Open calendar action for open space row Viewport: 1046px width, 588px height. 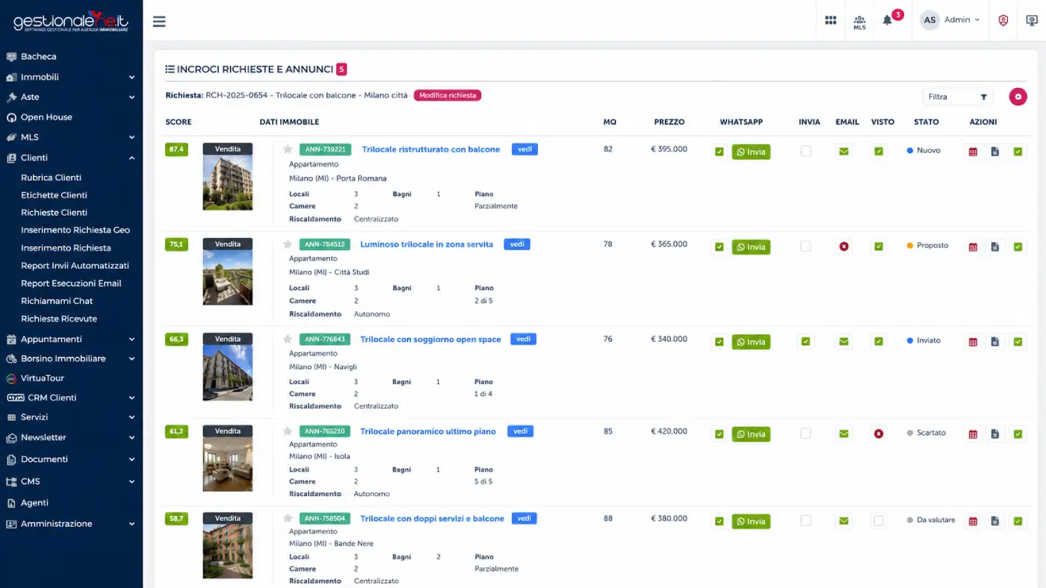click(973, 341)
